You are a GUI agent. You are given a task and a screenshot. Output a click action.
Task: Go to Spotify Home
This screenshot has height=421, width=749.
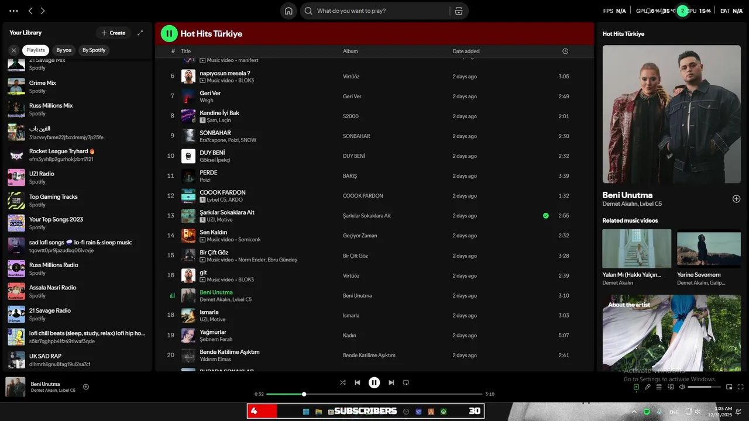(288, 11)
